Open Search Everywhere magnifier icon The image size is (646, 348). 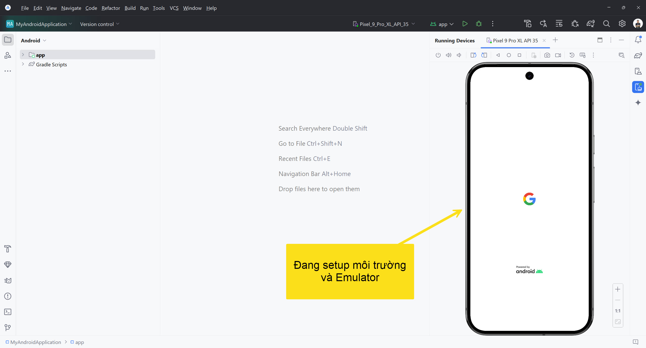click(x=606, y=24)
